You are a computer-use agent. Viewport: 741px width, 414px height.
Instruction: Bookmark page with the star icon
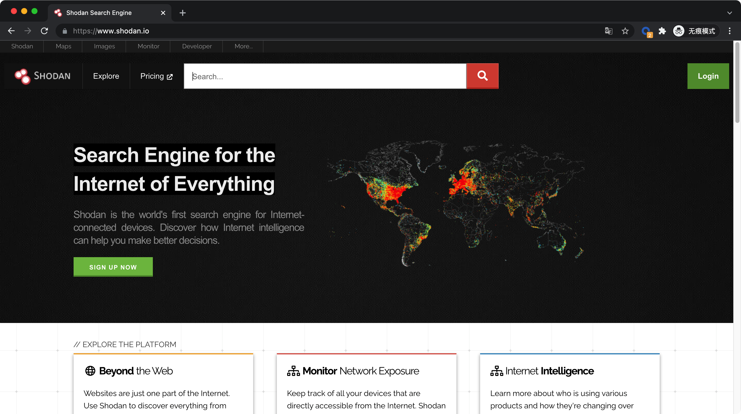[x=625, y=31]
